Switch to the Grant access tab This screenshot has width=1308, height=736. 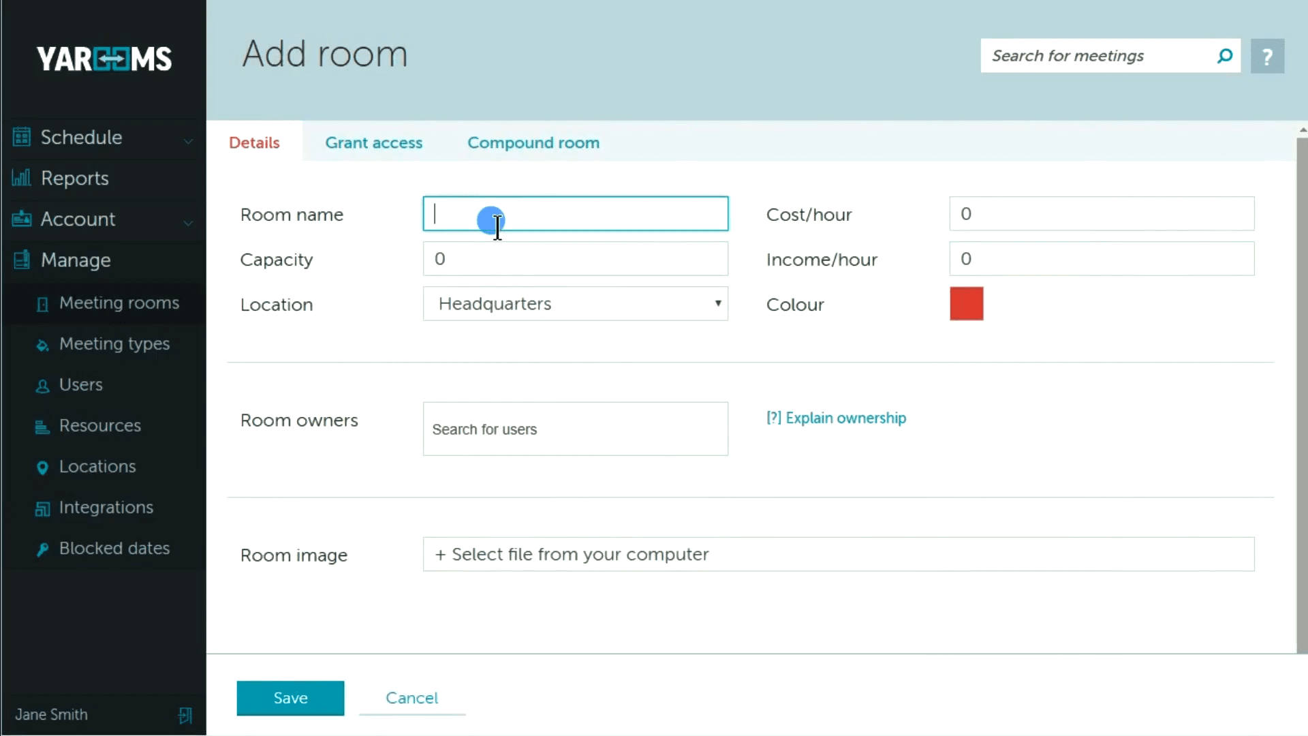pyautogui.click(x=374, y=142)
